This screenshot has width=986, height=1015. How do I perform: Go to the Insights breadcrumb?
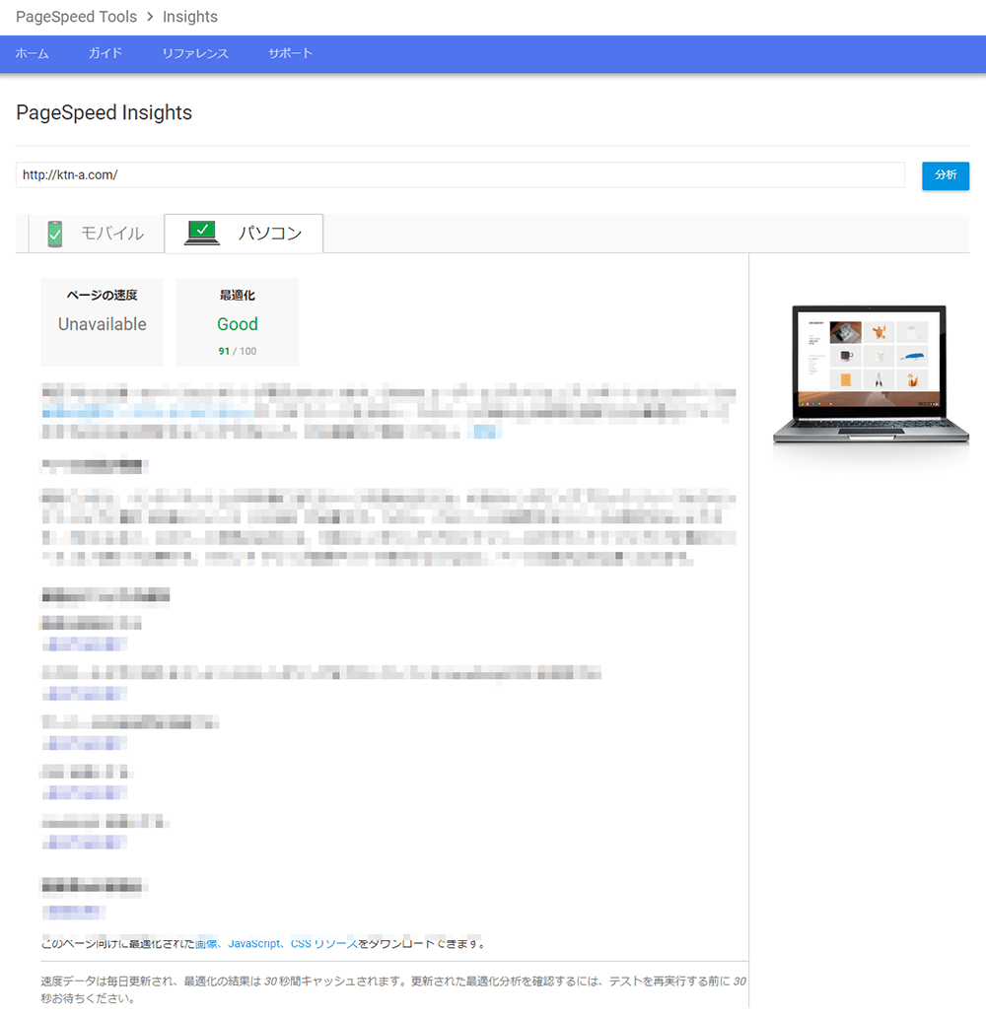pos(190,17)
